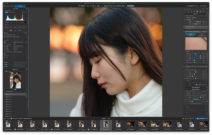212x135 pixels.
Task: Open the Color corrections circles icon
Action: [191, 12]
